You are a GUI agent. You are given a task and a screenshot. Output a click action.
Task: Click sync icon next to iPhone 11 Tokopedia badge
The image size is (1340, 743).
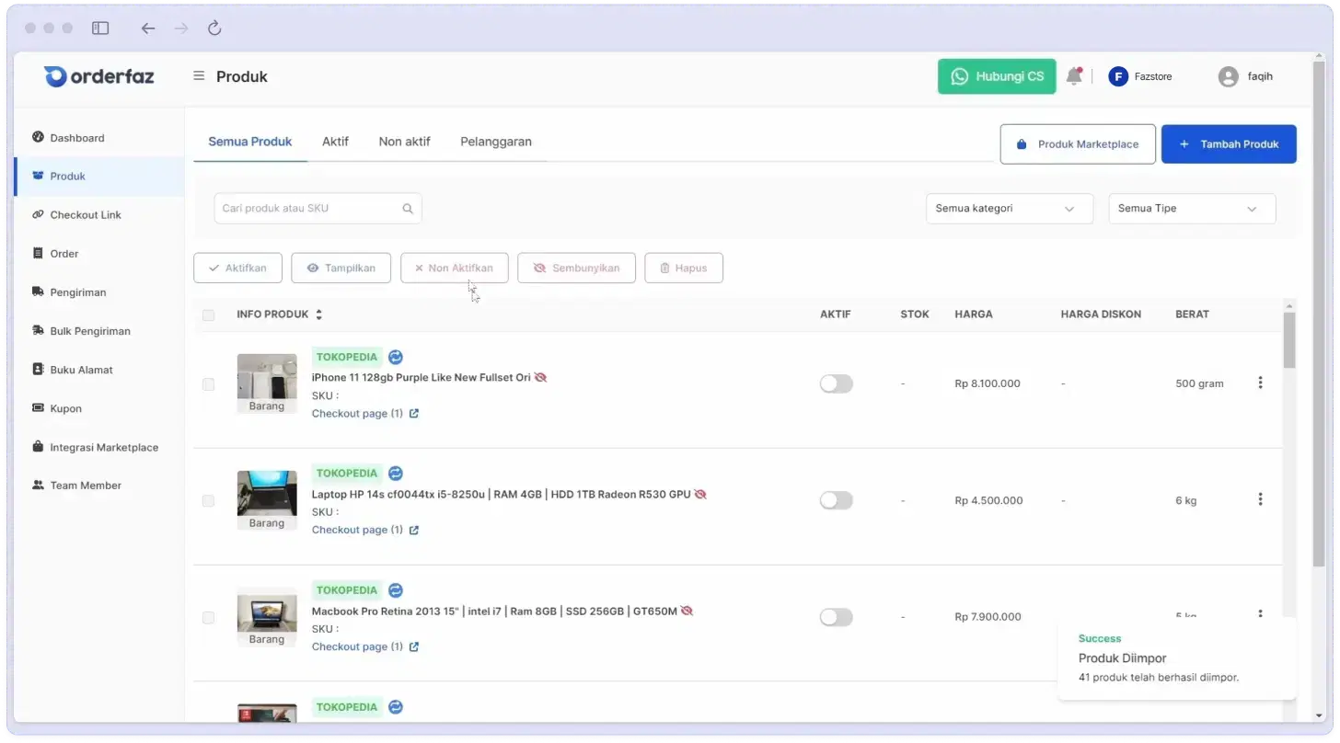396,357
